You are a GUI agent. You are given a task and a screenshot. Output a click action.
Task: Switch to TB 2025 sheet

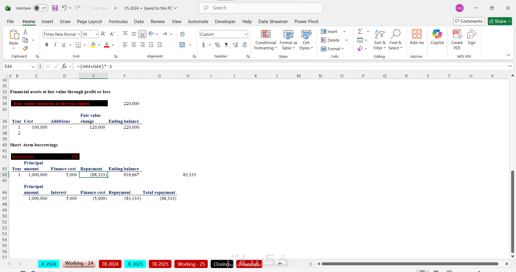(160, 264)
